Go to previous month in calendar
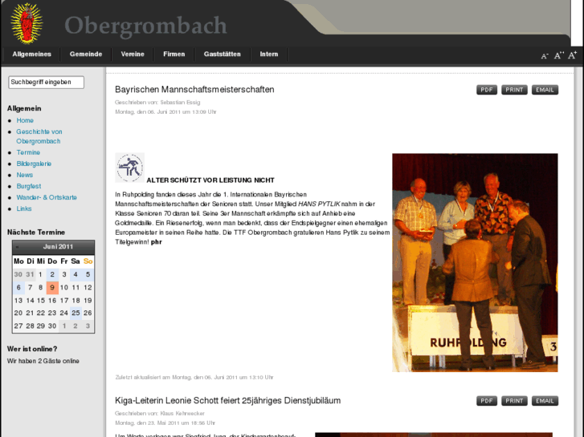 [x=17, y=247]
